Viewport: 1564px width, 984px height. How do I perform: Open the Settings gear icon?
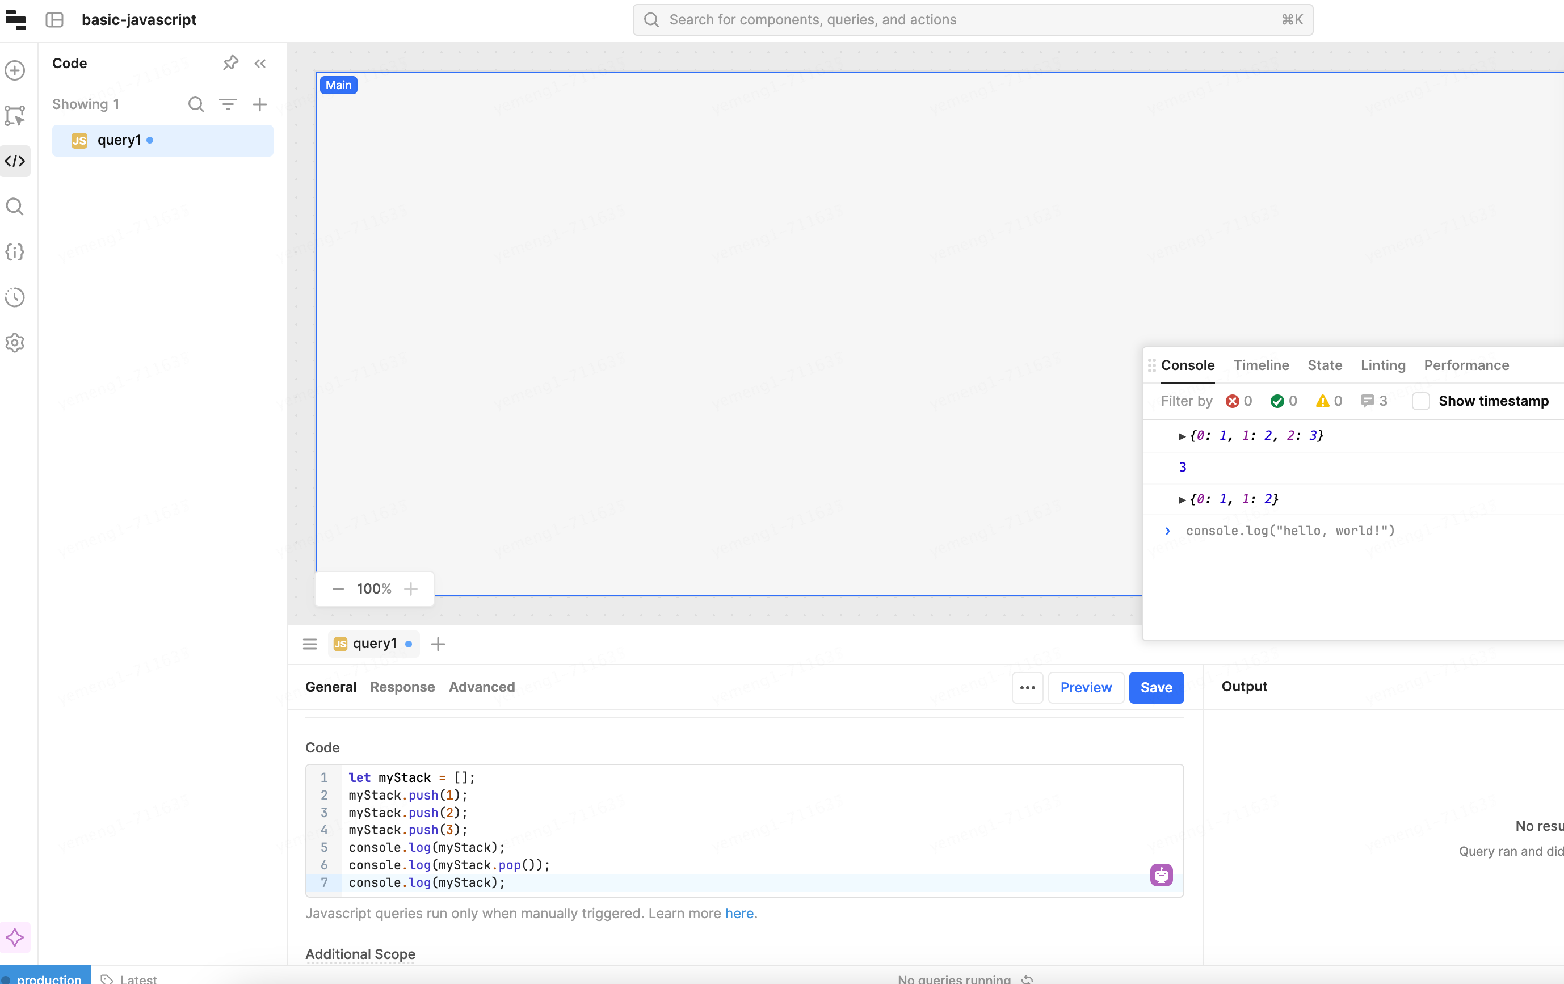click(x=15, y=343)
